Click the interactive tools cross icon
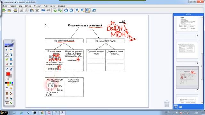 (11, 93)
